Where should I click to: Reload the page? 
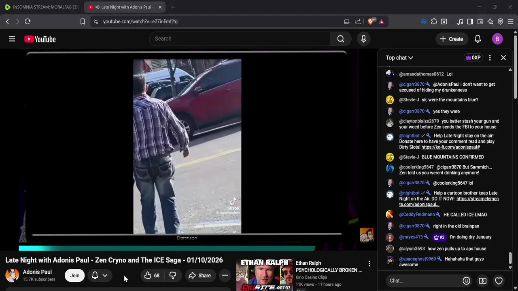28,21
